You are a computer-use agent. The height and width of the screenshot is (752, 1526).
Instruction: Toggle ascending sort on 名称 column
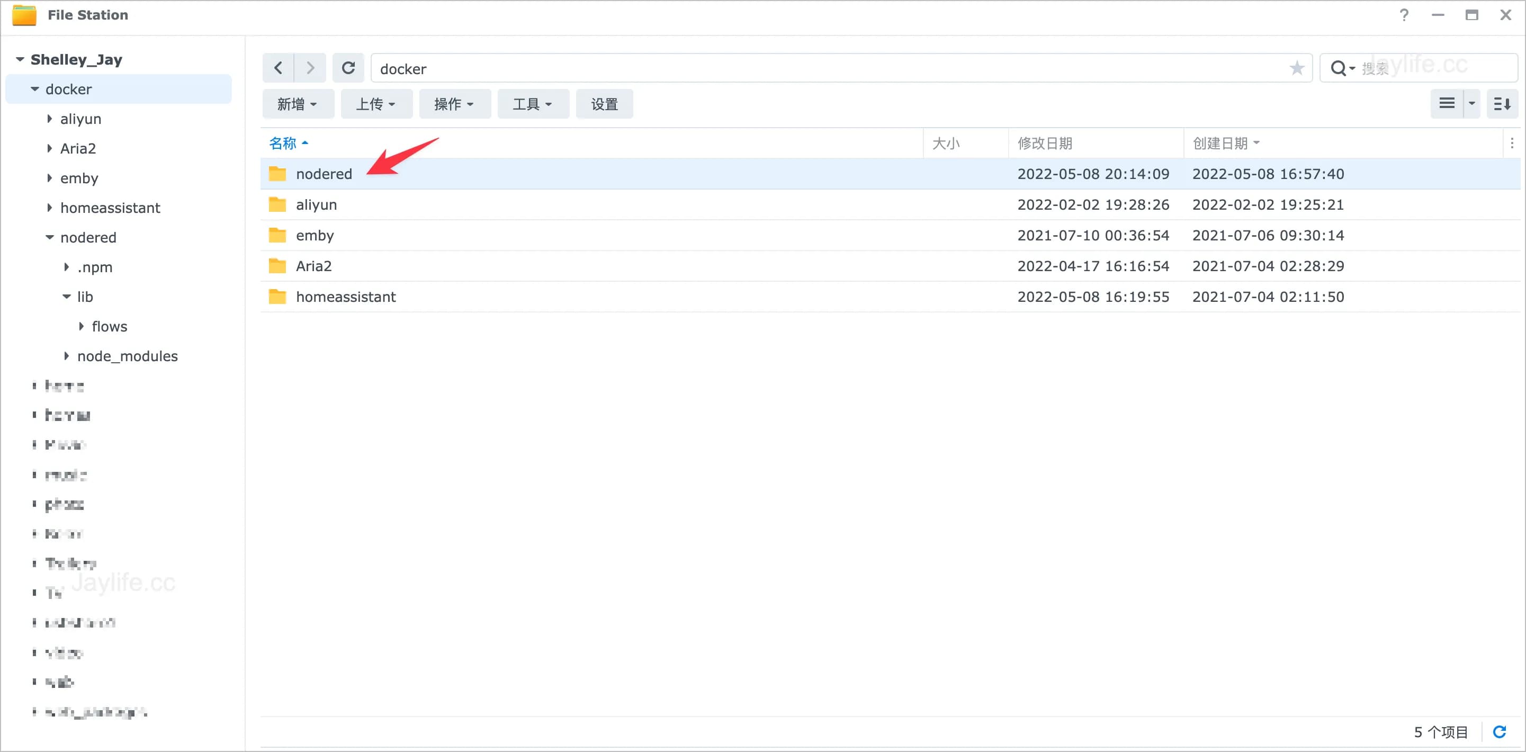(289, 143)
